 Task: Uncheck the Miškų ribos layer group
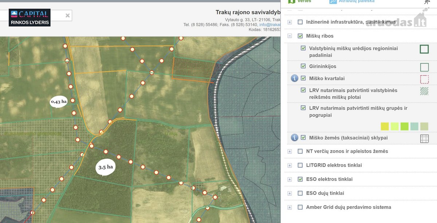[300, 36]
